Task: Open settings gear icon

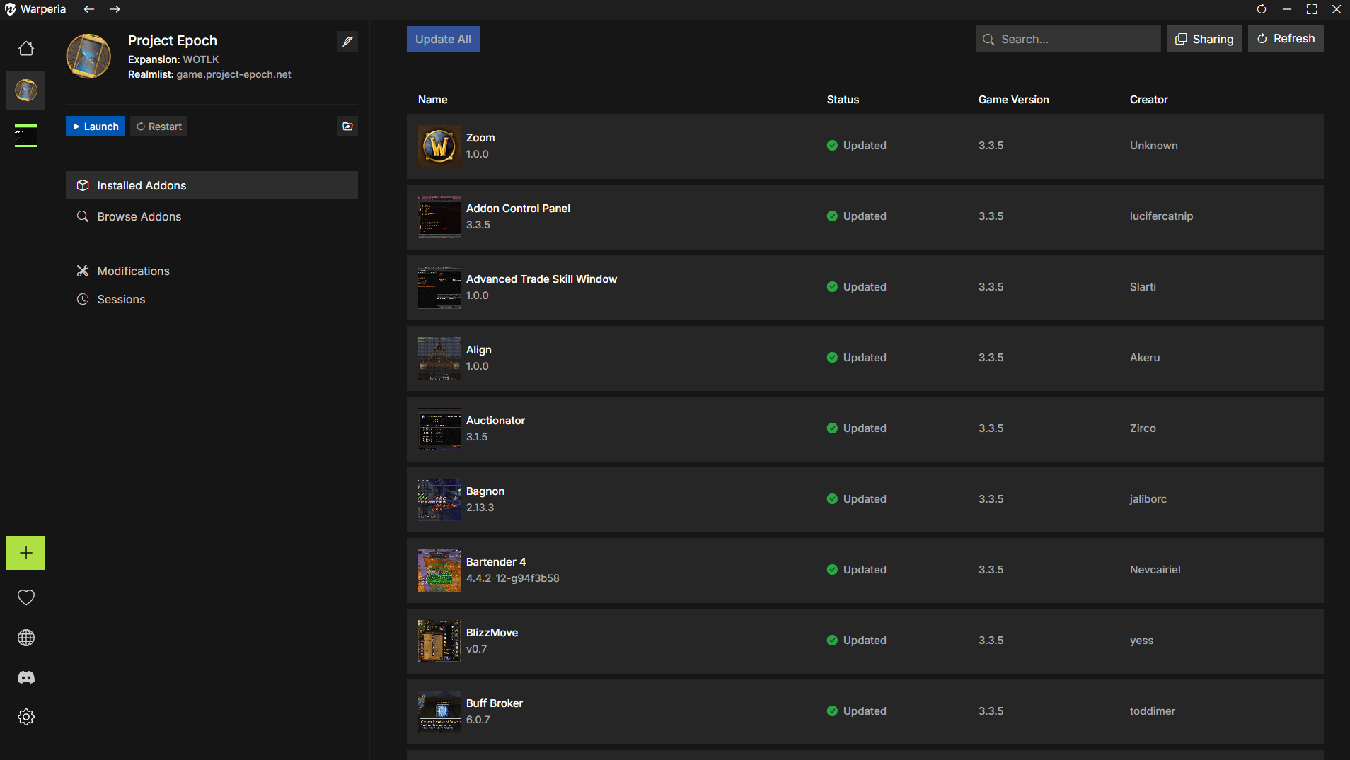Action: click(26, 717)
